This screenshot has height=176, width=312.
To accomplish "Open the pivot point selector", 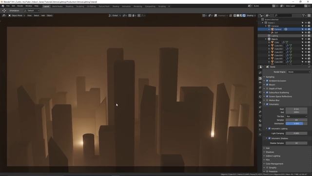I will click(125, 16).
